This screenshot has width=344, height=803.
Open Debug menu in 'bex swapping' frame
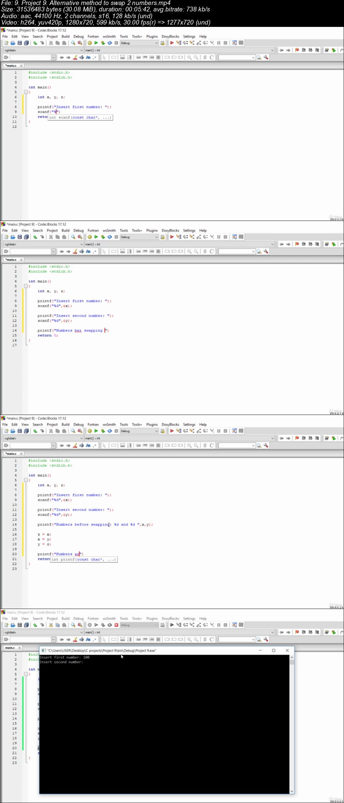click(x=79, y=230)
